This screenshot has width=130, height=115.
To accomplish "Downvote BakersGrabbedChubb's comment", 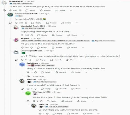I will click(x=26, y=23).
